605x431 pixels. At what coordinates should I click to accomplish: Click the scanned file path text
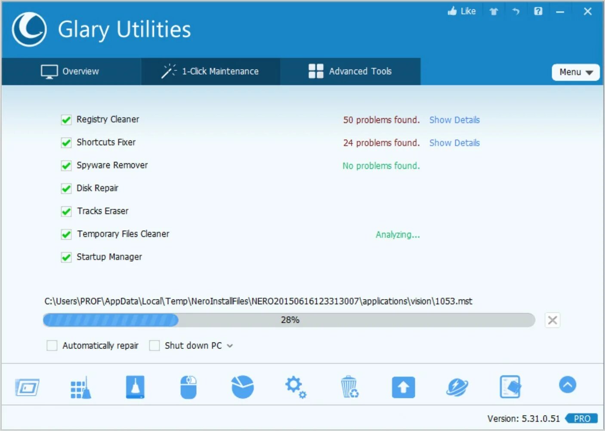pos(258,301)
